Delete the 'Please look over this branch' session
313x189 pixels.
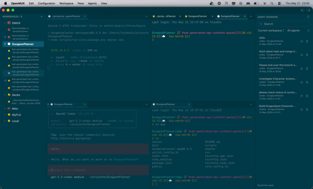tap(307, 68)
